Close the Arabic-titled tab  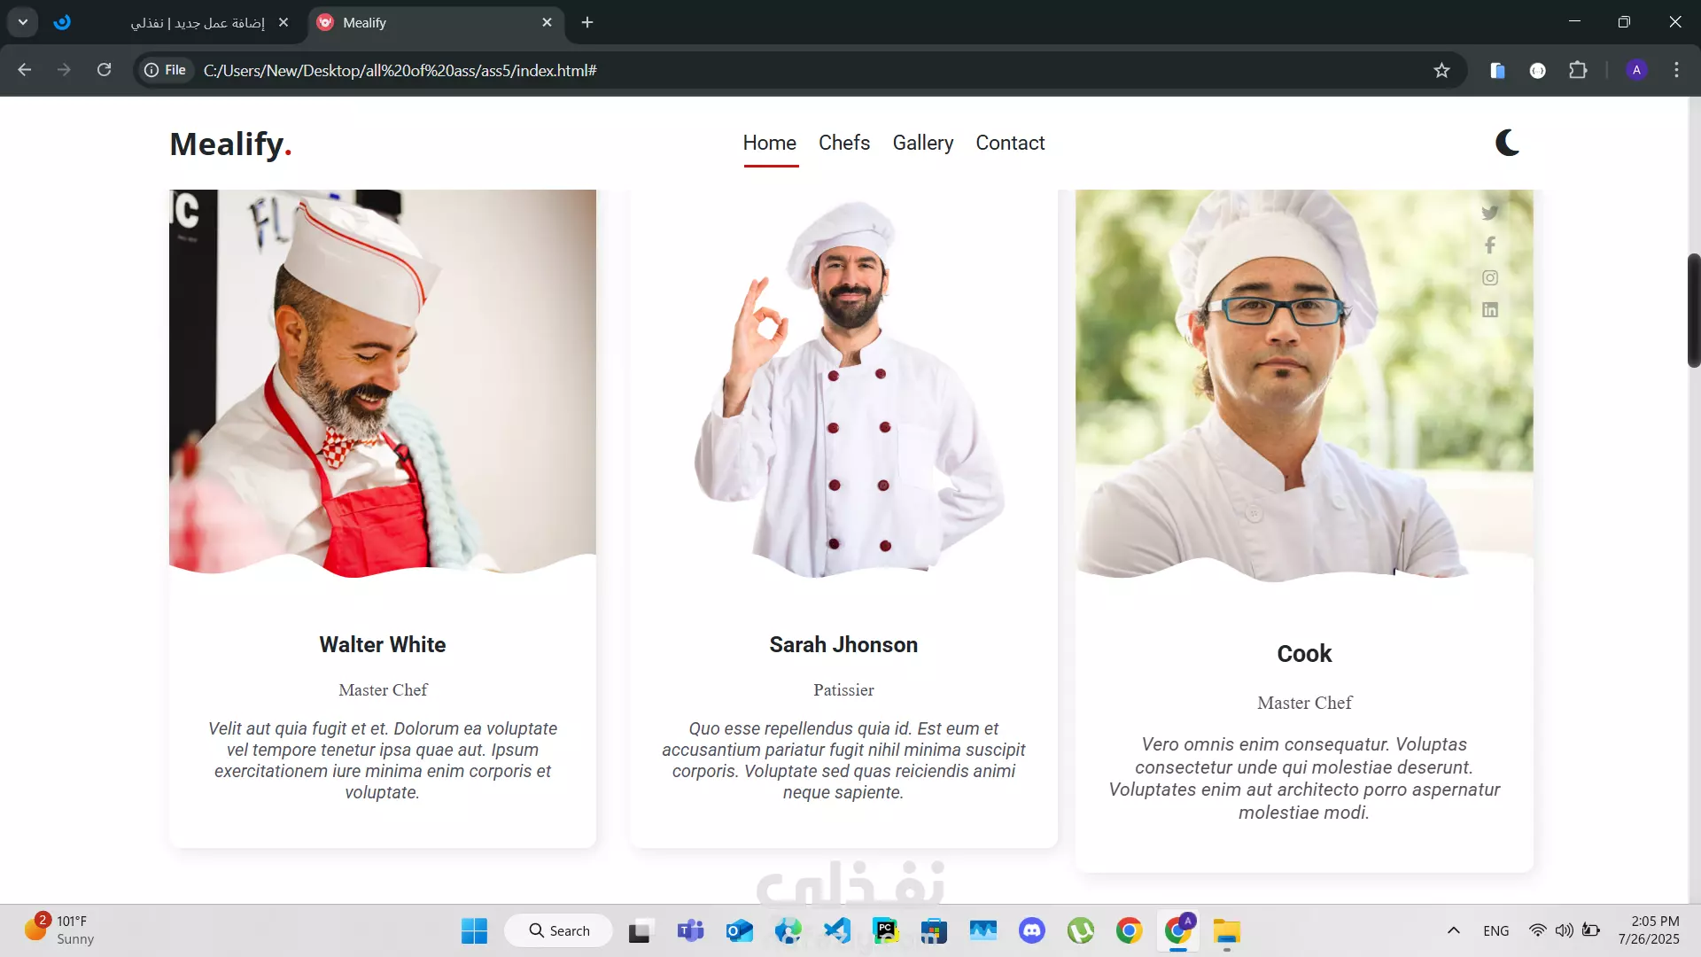click(x=283, y=23)
